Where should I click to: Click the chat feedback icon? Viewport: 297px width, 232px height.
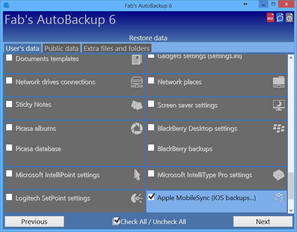point(280,17)
